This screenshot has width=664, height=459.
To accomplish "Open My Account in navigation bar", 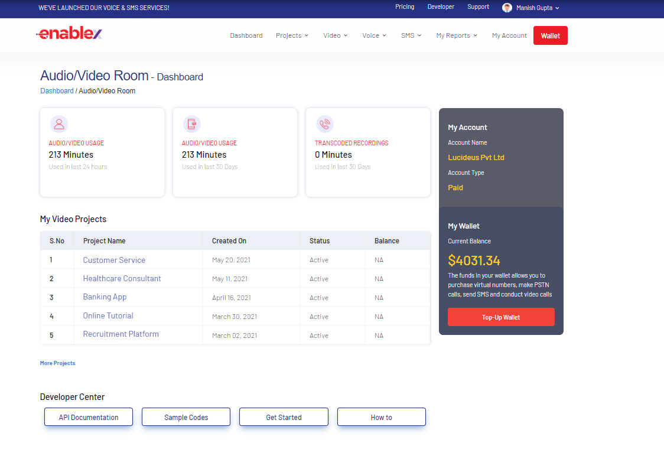I will pyautogui.click(x=509, y=35).
